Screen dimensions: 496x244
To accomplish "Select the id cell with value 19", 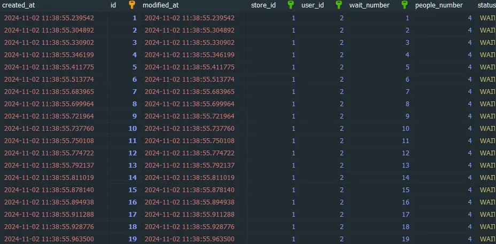I will 133,239.
